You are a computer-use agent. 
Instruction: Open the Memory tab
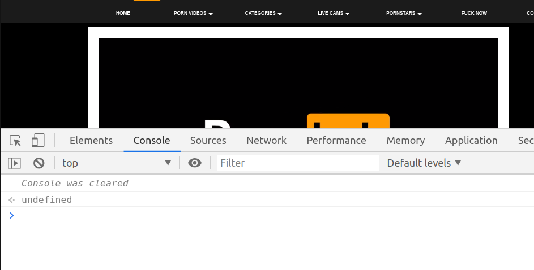tap(405, 140)
